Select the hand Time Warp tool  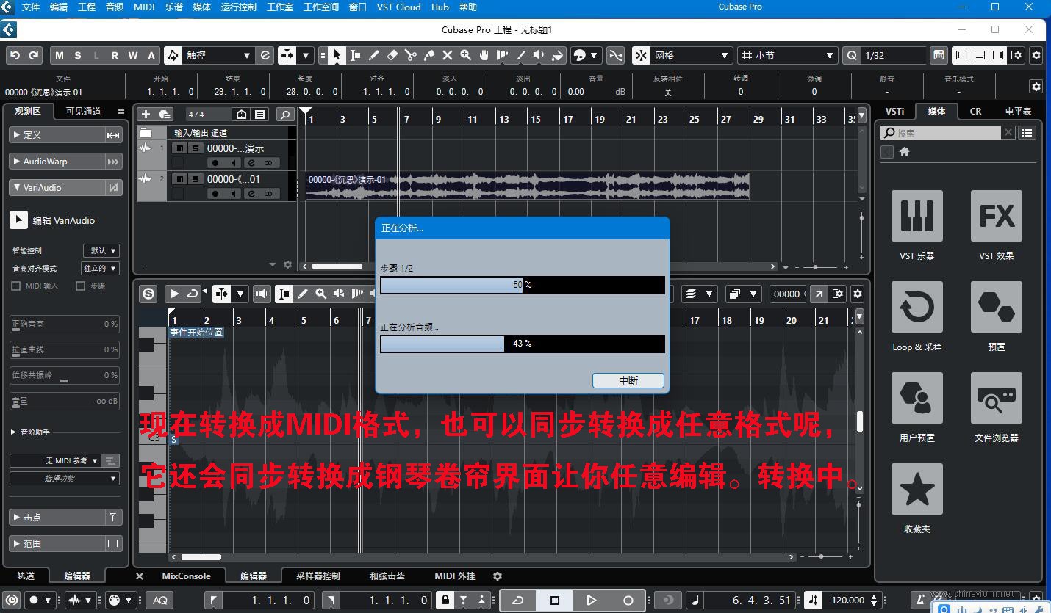[x=484, y=55]
